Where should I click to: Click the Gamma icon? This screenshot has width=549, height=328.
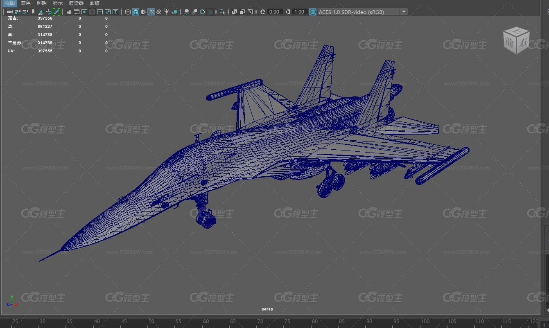point(288,12)
